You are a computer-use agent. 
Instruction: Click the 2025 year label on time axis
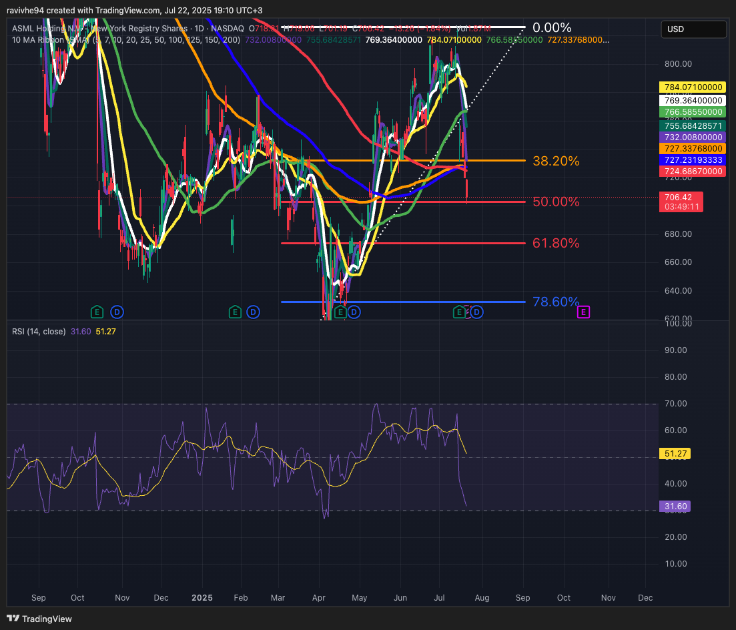[x=202, y=597]
